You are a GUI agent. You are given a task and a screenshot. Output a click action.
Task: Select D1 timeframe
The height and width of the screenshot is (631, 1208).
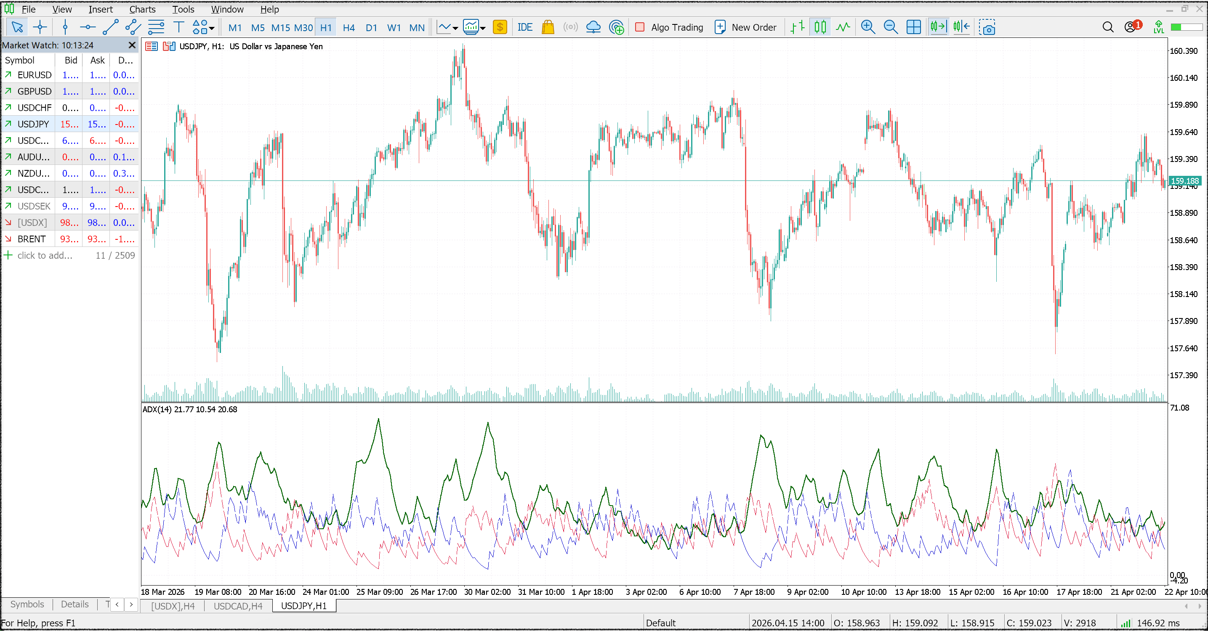point(371,28)
